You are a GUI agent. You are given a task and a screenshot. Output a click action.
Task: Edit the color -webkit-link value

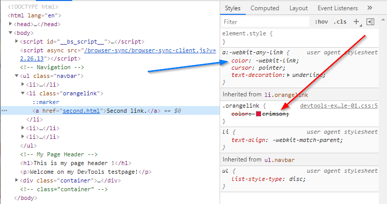click(x=276, y=60)
